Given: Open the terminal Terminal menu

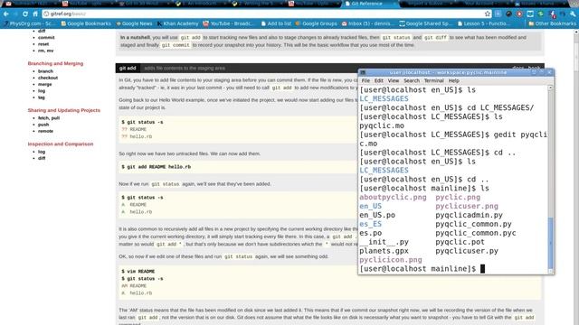Looking at the screenshot, I should (433, 80).
